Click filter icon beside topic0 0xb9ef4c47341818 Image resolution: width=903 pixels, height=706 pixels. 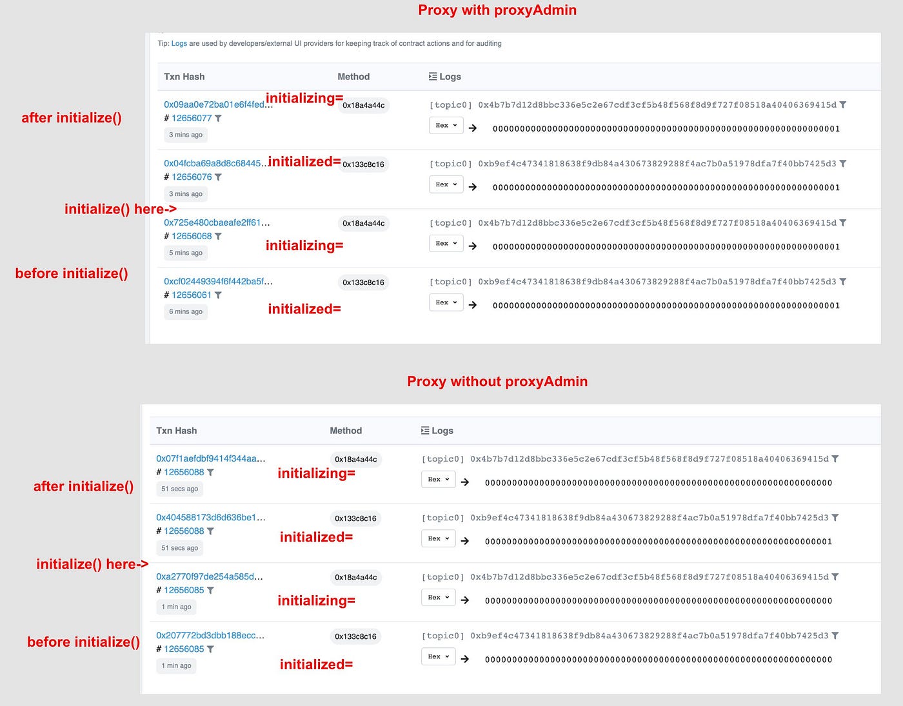pos(843,164)
